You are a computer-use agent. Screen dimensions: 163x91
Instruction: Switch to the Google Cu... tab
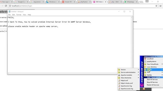pyautogui.click(x=21, y=2)
